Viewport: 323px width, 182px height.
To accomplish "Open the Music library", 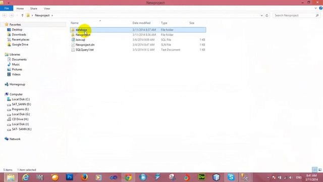I will tap(16, 64).
